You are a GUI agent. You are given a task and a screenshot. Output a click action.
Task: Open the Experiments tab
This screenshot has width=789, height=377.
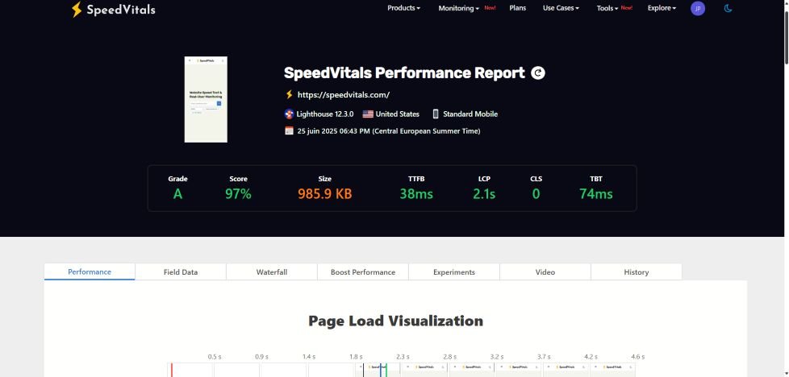[454, 272]
